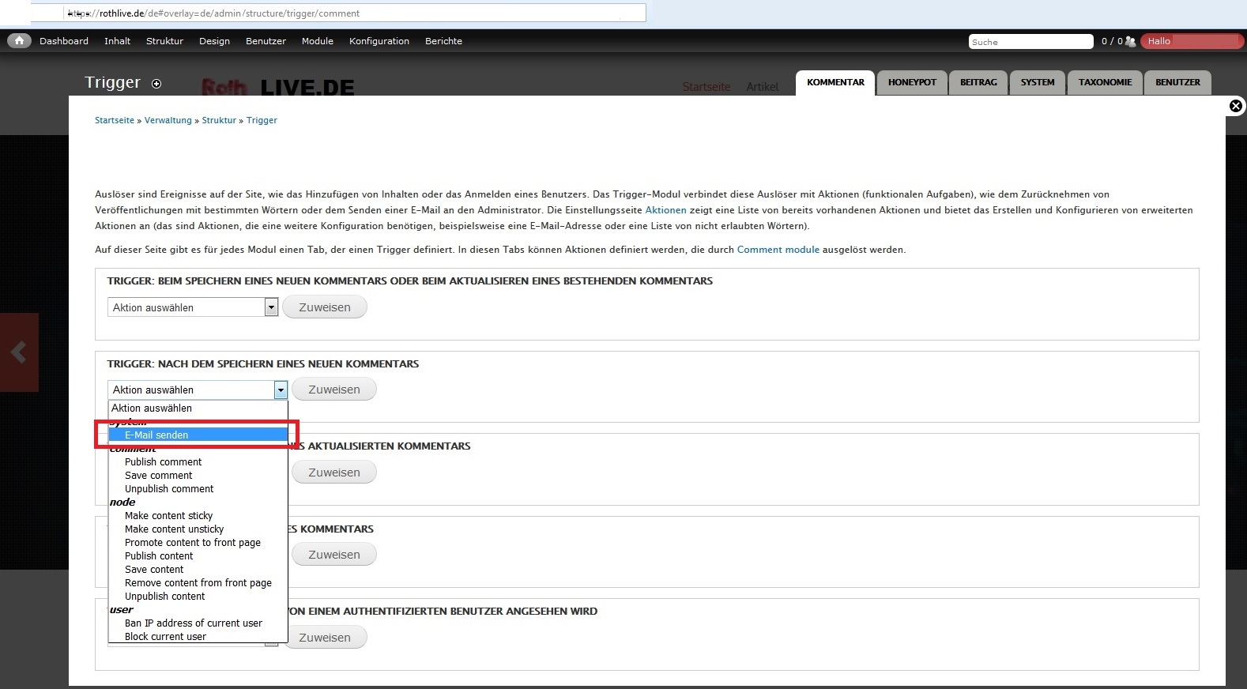Select 'Aktion auswählen' option in open list
The width and height of the screenshot is (1247, 689).
(198, 409)
